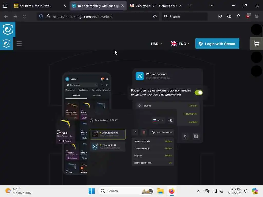This screenshot has height=197, width=263.
Task: Reload the current page
Action: 25,17
